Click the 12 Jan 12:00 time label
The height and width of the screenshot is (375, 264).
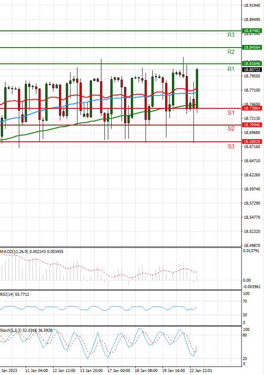[64, 371]
